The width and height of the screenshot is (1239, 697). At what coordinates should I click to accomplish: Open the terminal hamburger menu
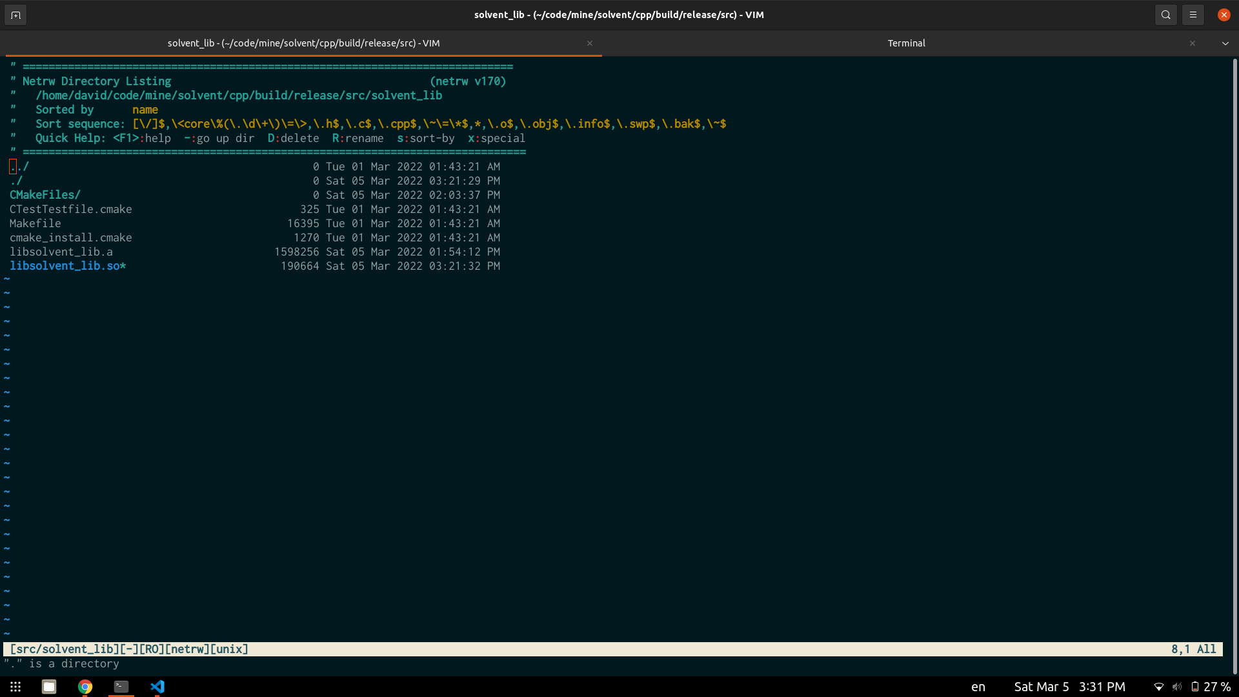pos(1194,14)
